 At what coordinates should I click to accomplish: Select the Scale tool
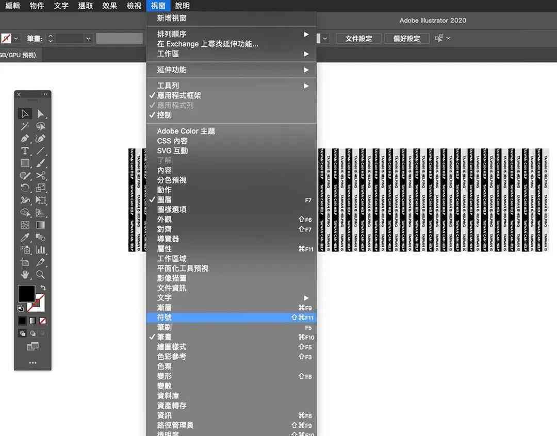coord(41,188)
